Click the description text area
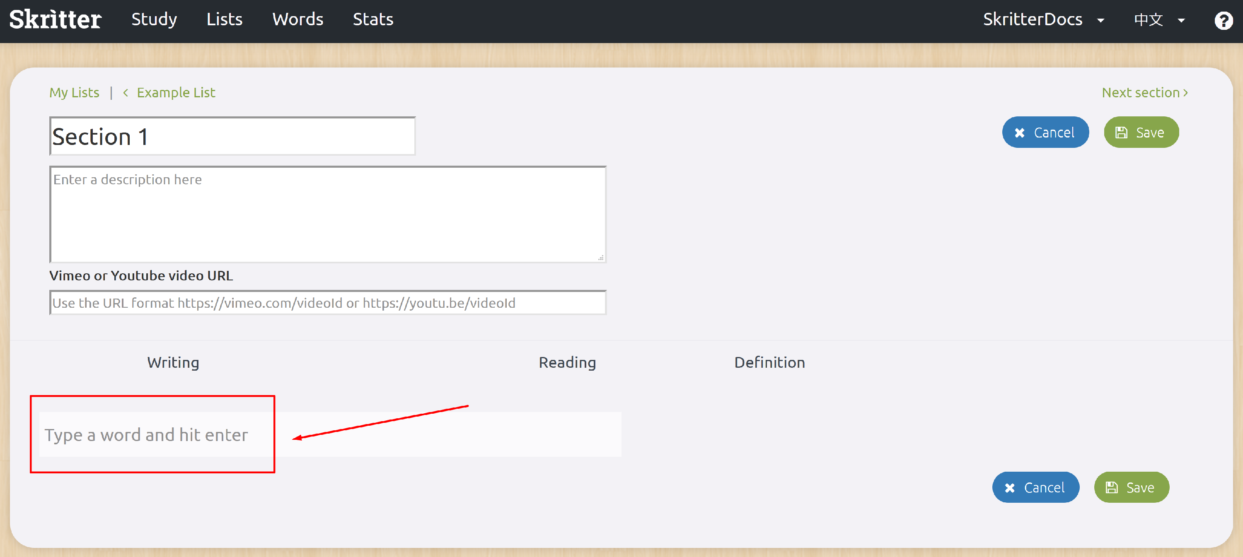Image resolution: width=1243 pixels, height=557 pixels. coord(328,214)
